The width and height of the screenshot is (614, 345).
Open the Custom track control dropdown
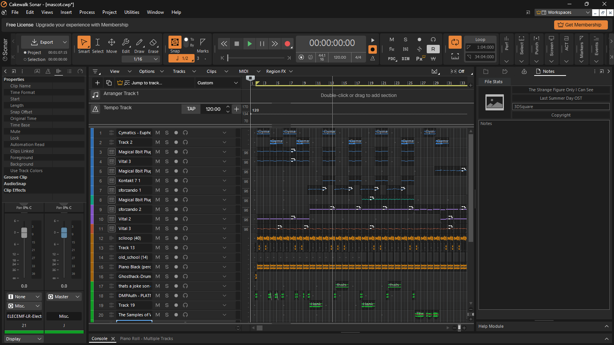(218, 83)
